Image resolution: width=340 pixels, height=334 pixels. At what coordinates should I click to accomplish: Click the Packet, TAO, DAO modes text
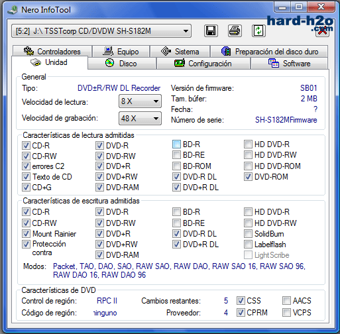point(179,270)
